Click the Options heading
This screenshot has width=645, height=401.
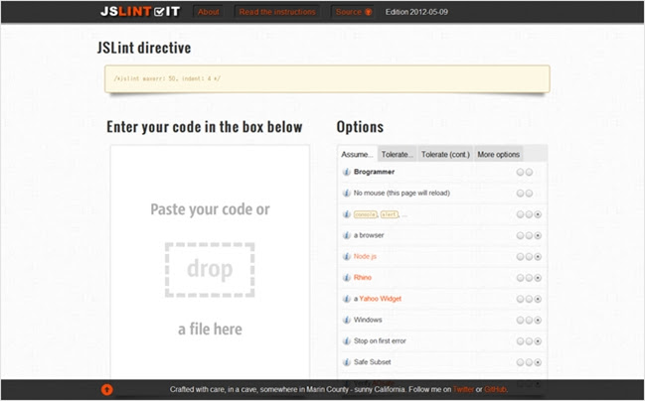360,127
